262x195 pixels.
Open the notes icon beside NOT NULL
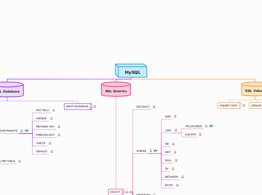54,110
